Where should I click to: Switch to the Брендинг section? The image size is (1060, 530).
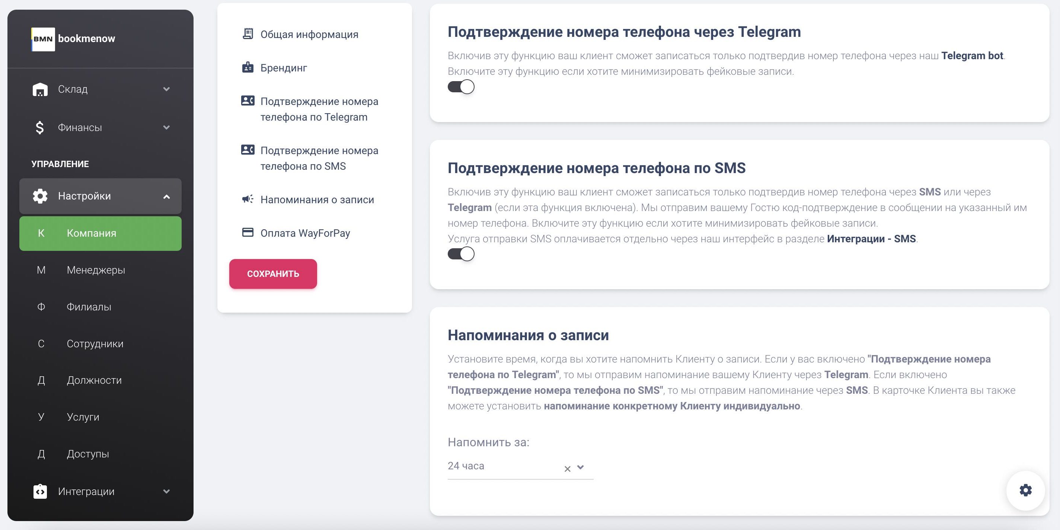point(284,67)
